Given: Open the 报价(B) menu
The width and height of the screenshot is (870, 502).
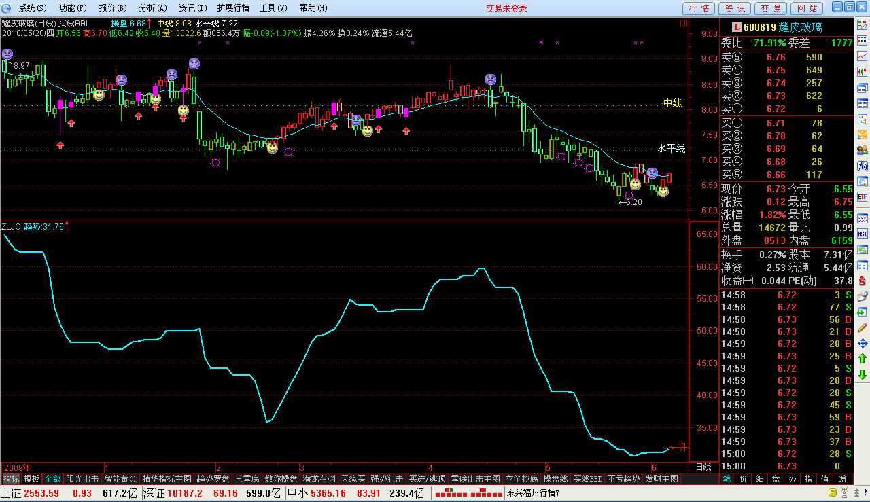Looking at the screenshot, I should click(112, 8).
